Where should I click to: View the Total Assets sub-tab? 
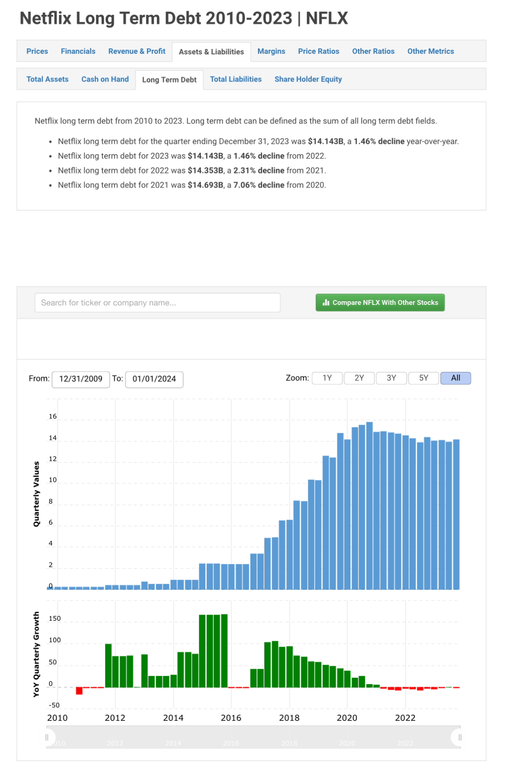pos(48,79)
